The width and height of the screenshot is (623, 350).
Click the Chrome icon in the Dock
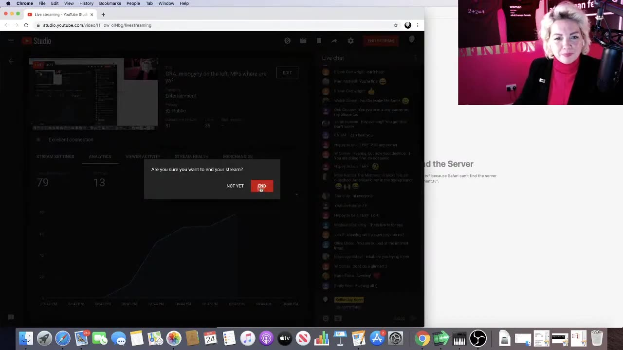(422, 338)
